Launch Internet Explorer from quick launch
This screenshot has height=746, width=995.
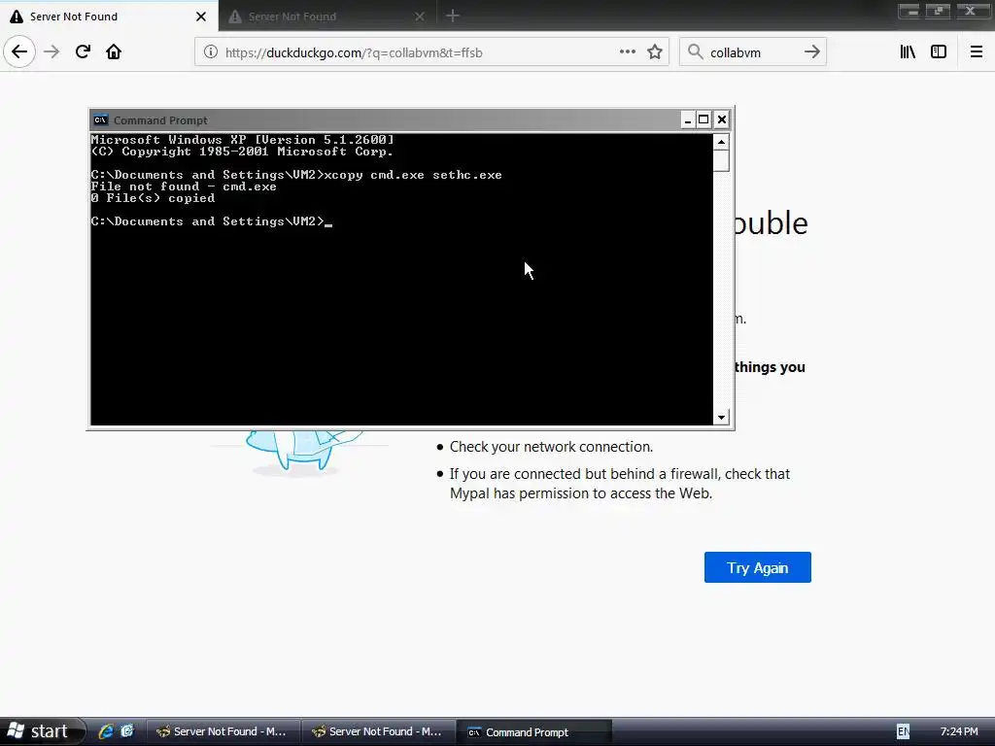click(x=106, y=731)
